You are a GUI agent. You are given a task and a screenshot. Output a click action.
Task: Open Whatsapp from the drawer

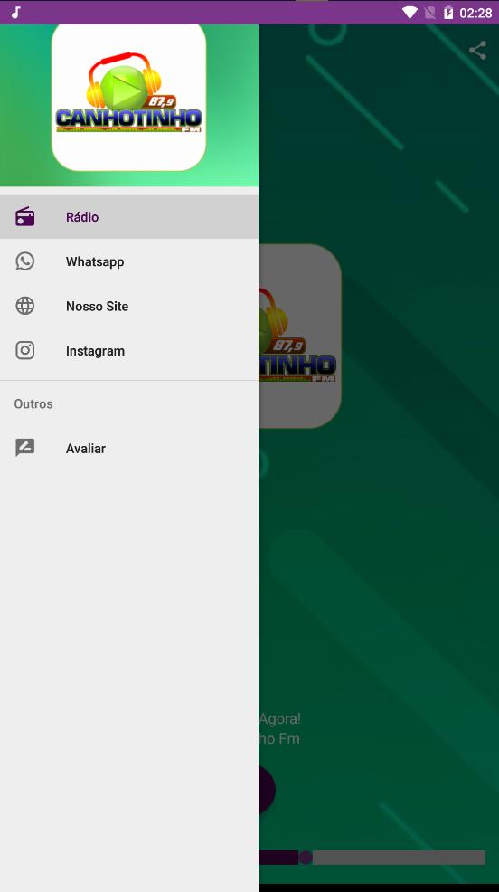coord(129,261)
